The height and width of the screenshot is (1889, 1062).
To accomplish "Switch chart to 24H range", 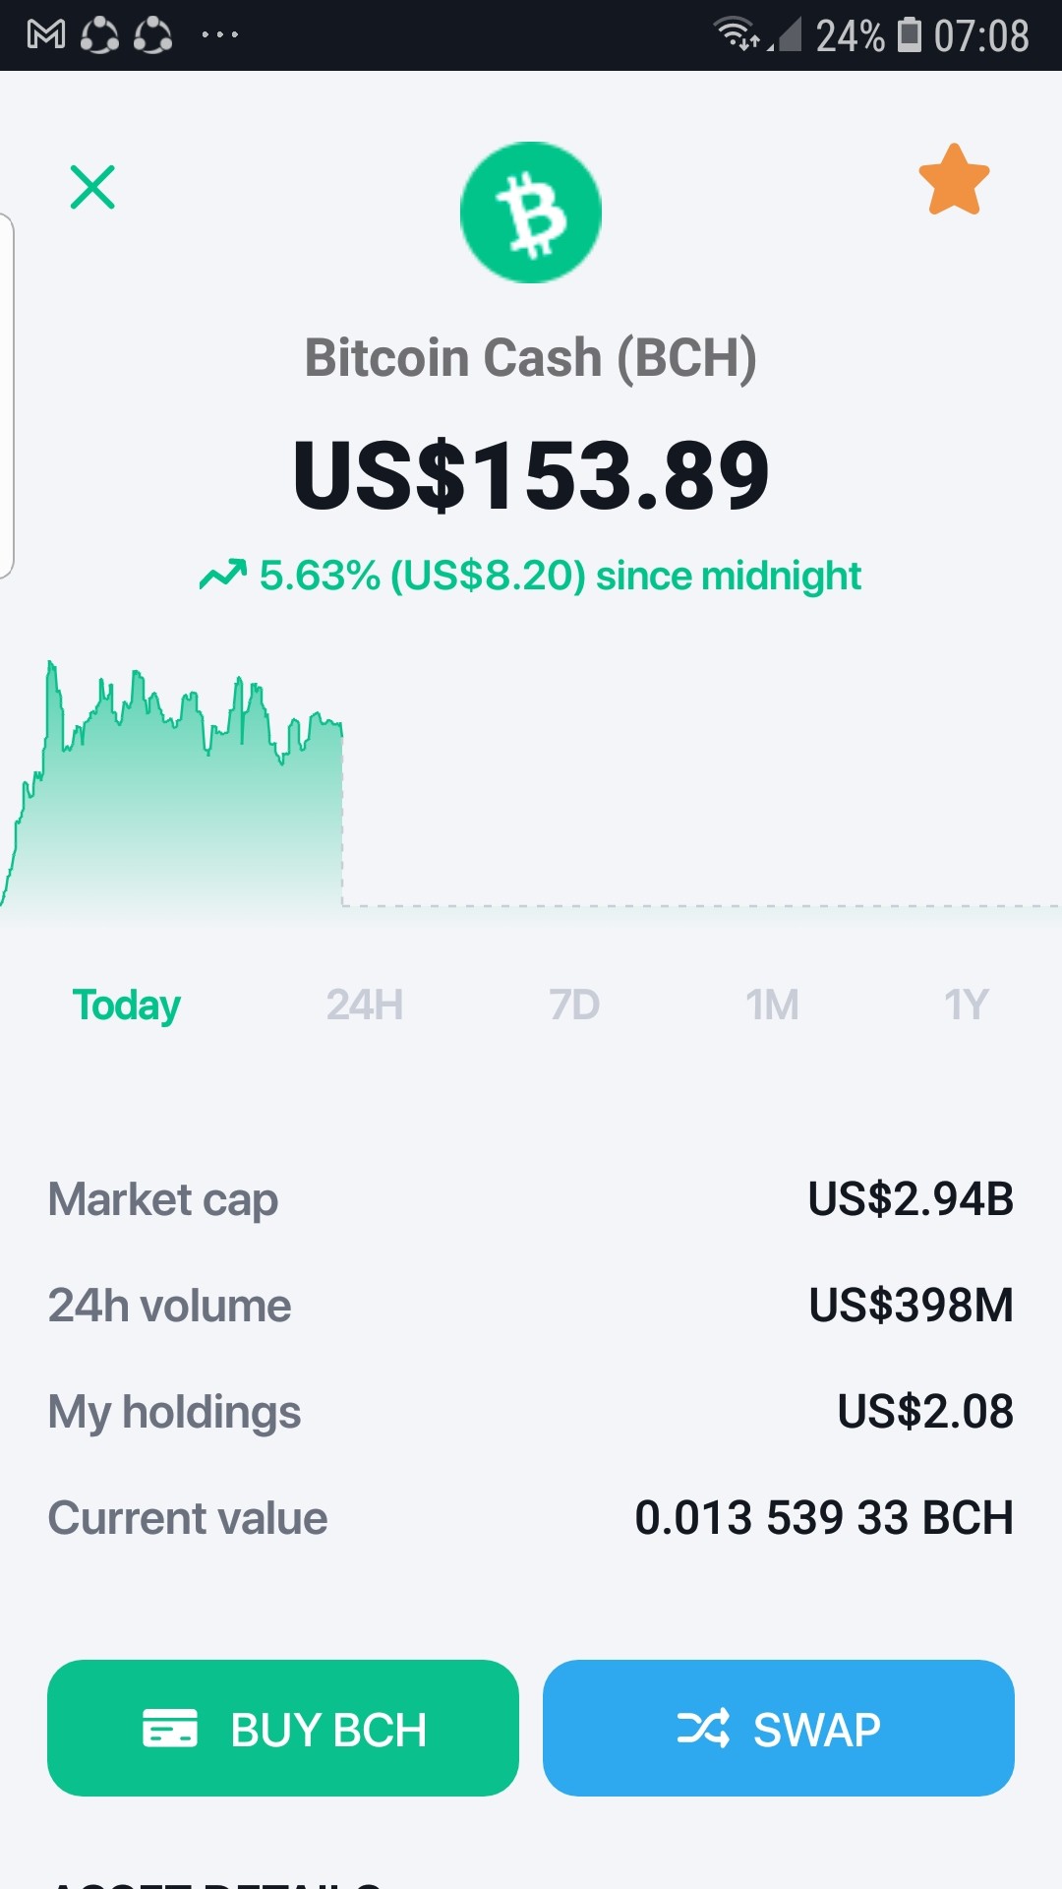I will point(365,1005).
